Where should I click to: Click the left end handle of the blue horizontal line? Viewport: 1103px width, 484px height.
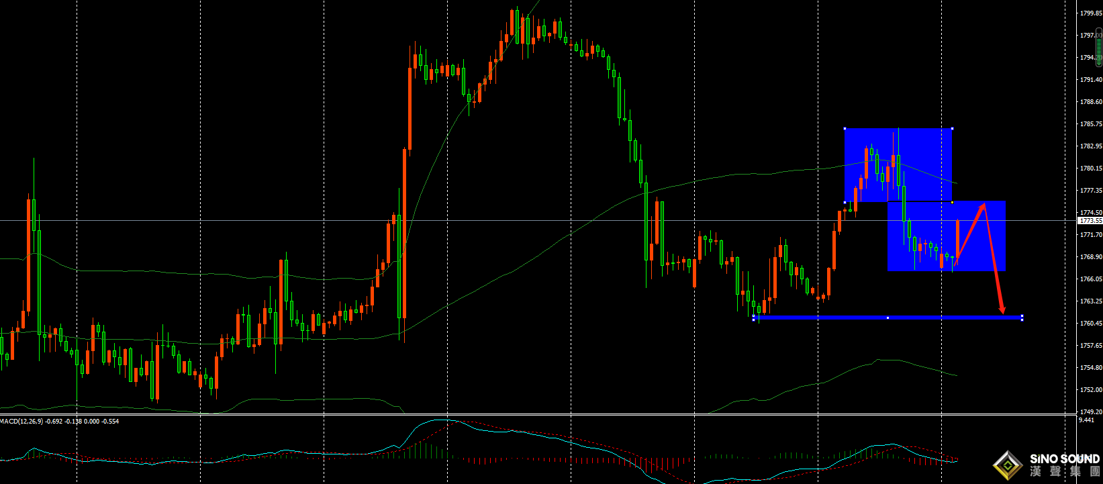[x=754, y=318]
